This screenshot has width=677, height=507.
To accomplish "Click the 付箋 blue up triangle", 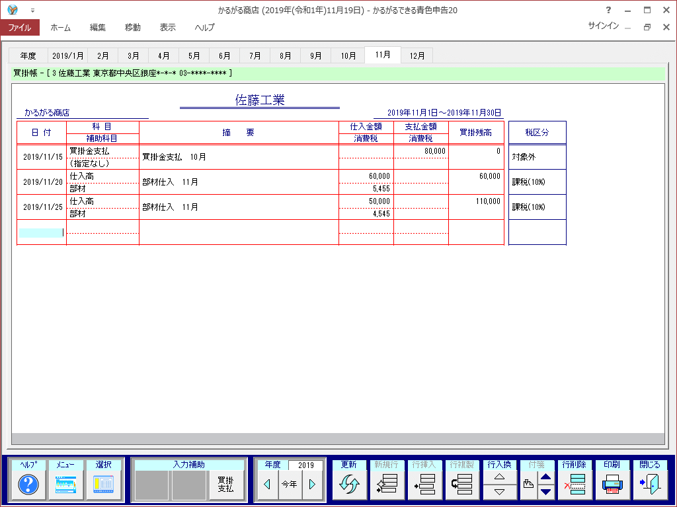I will [545, 477].
